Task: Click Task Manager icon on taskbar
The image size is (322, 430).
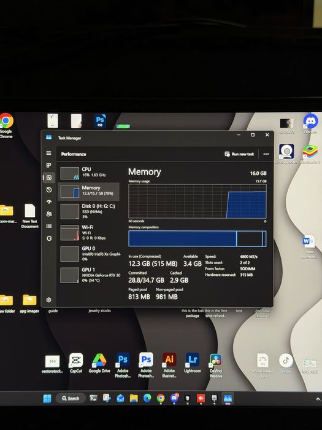Action: (228, 398)
